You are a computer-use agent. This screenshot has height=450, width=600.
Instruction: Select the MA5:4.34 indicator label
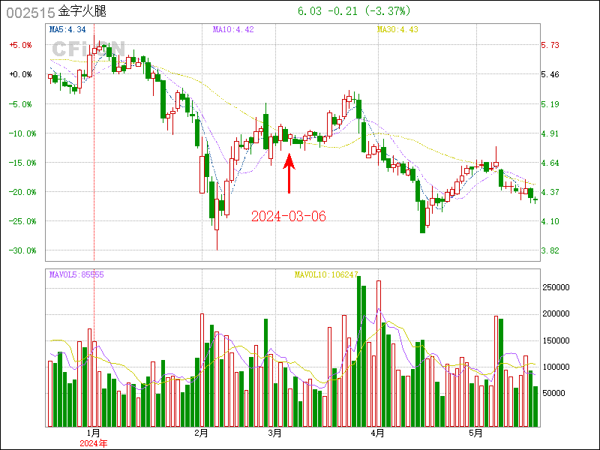point(67,29)
